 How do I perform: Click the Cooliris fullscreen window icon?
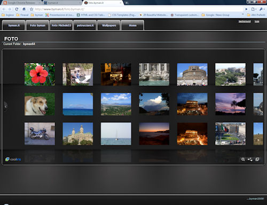pos(257,160)
